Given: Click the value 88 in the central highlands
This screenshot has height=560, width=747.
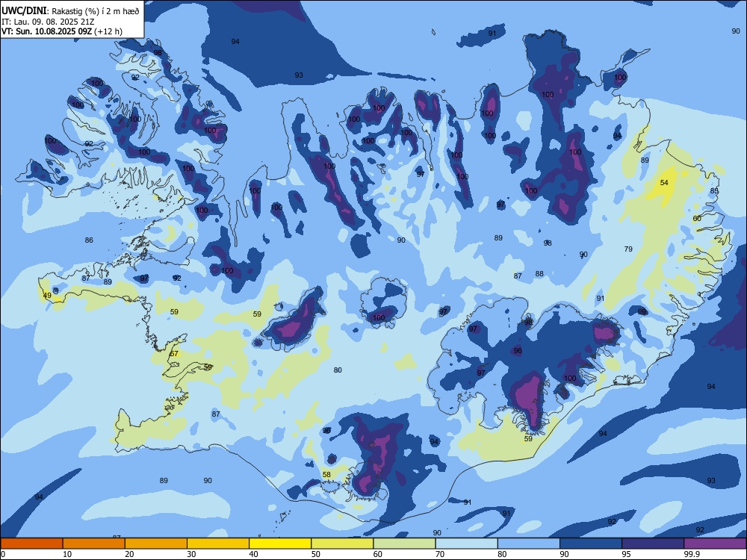Looking at the screenshot, I should 539,273.
